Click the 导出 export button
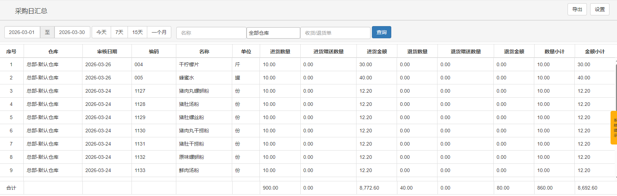The image size is (617, 196). click(x=577, y=9)
